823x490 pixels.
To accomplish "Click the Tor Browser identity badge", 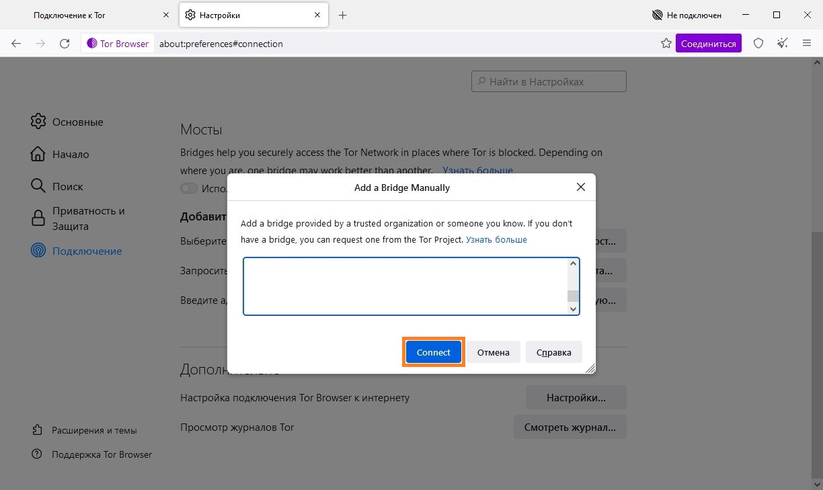I will tap(118, 44).
